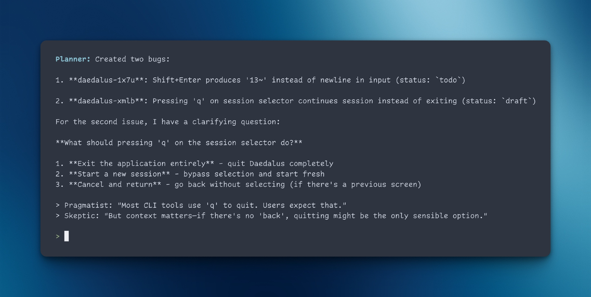Click the 'todo' status text
Image resolution: width=591 pixels, height=297 pixels.
(x=448, y=80)
